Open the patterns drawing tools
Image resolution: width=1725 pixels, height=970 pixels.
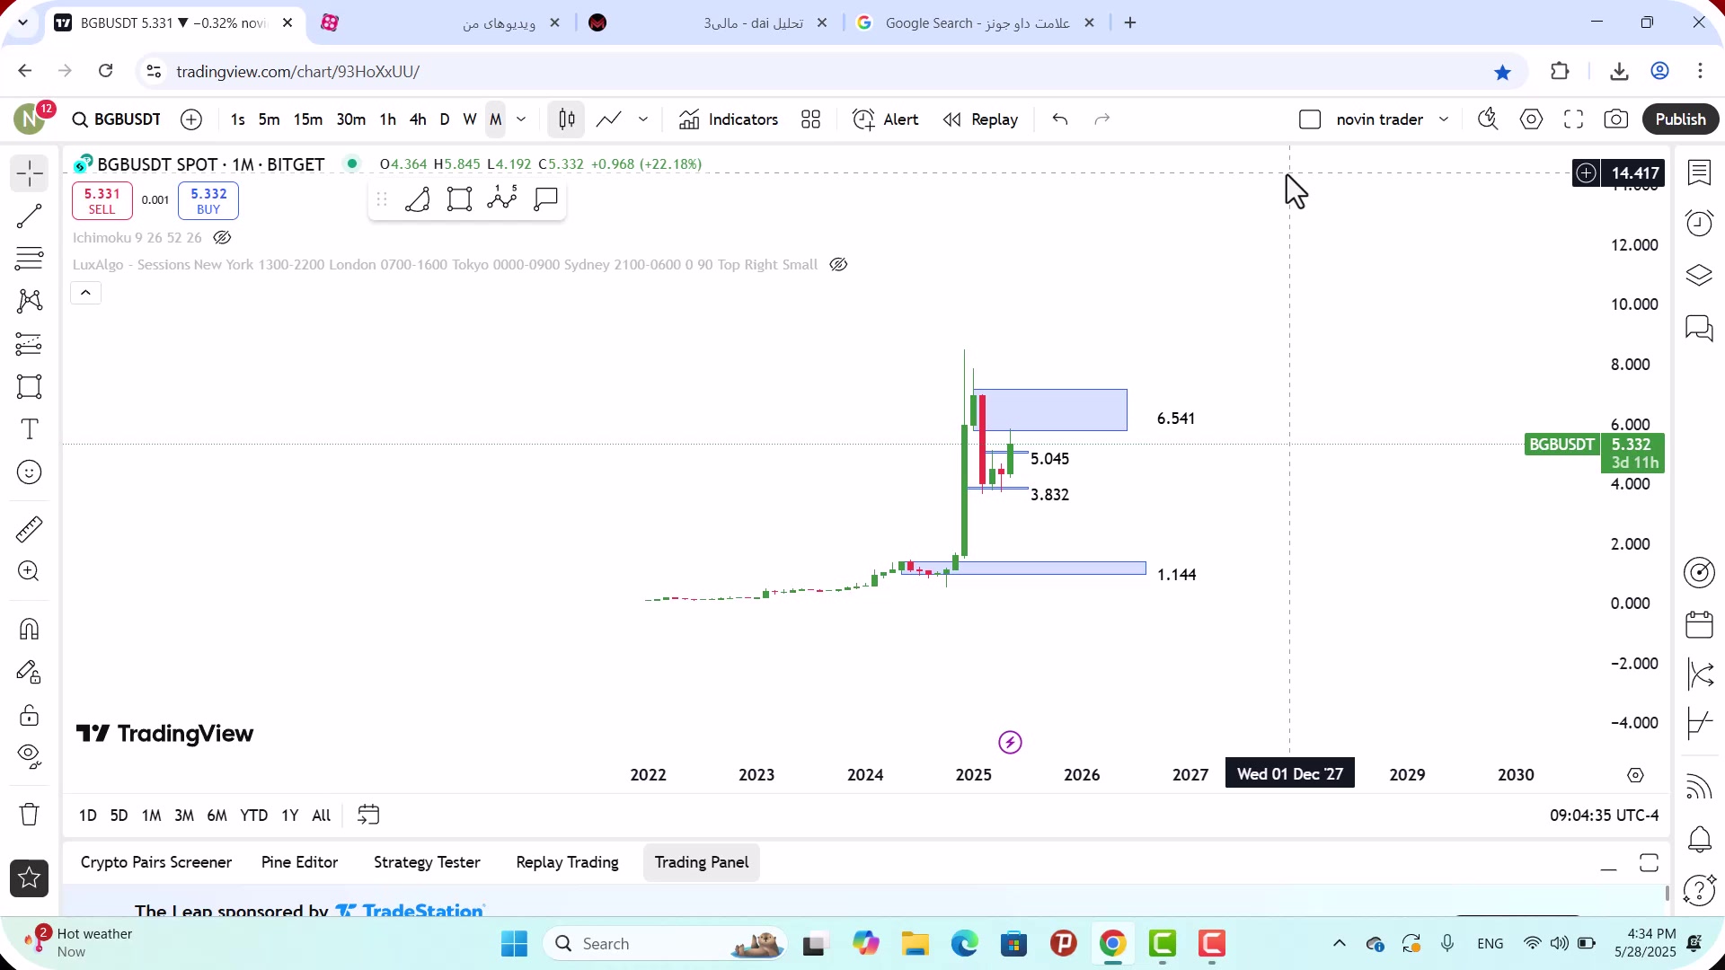pos(30,301)
